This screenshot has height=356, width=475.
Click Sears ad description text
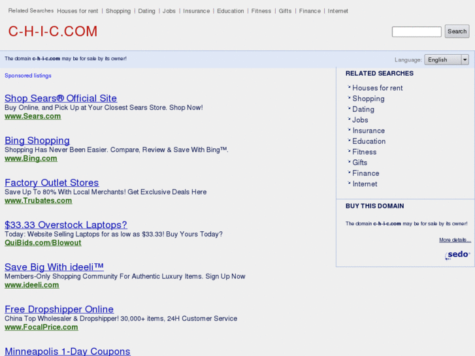point(104,108)
